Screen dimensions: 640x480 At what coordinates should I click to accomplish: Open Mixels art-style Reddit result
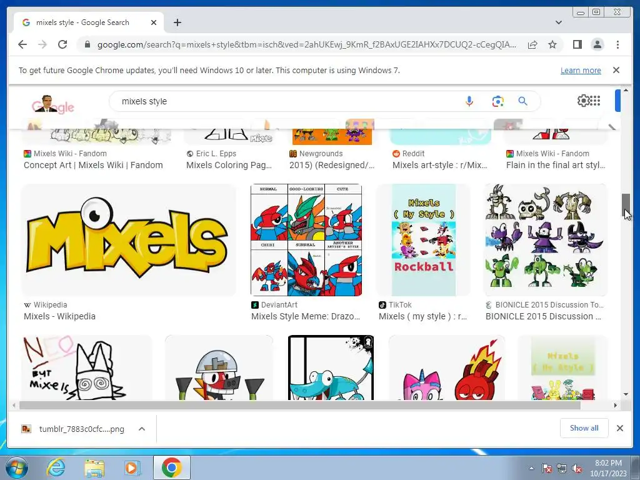440,165
